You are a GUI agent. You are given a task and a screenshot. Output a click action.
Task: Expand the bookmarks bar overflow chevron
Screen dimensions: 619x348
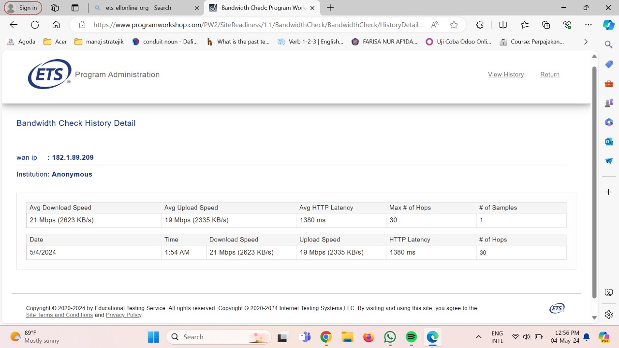pyautogui.click(x=586, y=42)
